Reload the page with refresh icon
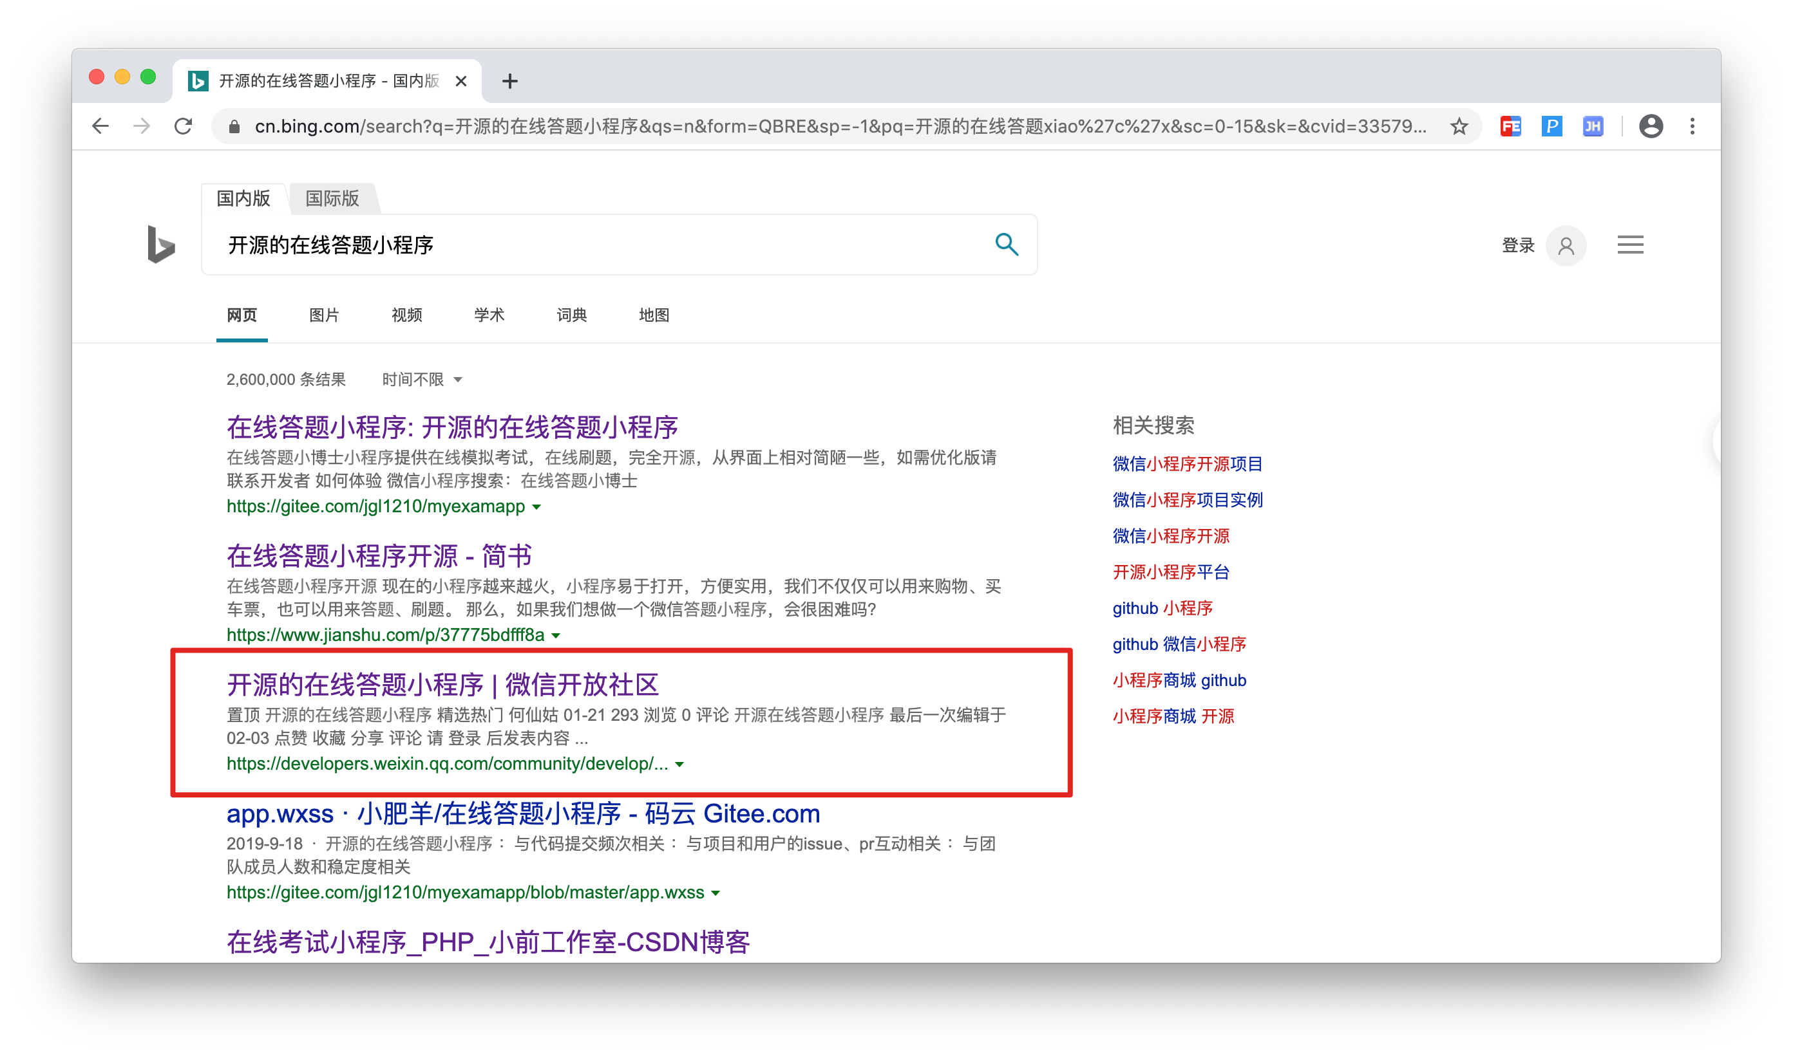The width and height of the screenshot is (1793, 1058). tap(184, 126)
